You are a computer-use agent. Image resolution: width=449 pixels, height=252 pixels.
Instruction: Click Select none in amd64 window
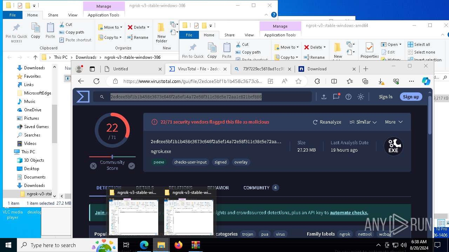click(x=421, y=52)
